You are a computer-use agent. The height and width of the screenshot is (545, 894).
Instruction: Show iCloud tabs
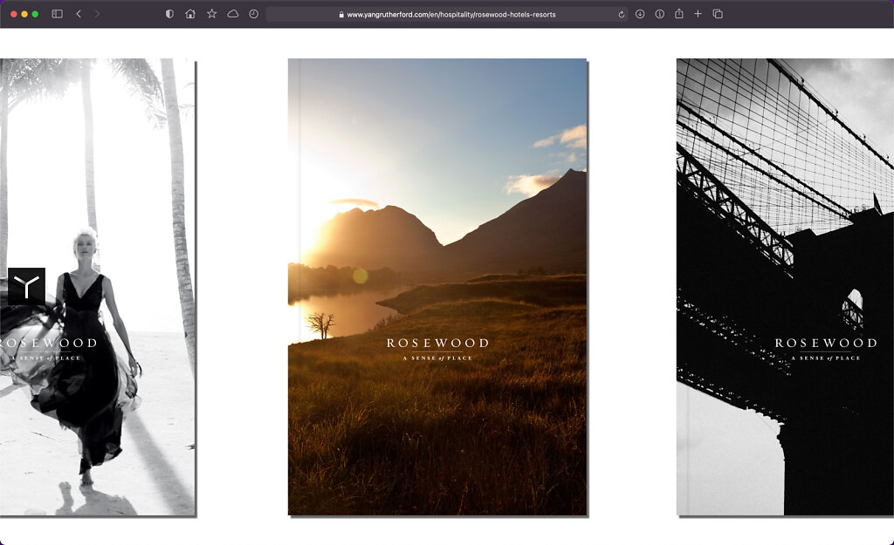click(232, 14)
